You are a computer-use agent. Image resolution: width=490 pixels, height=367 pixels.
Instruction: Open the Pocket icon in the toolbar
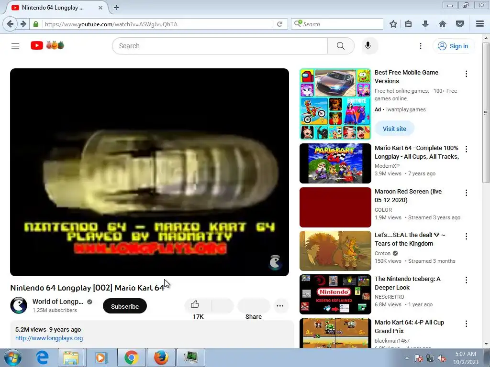point(460,24)
